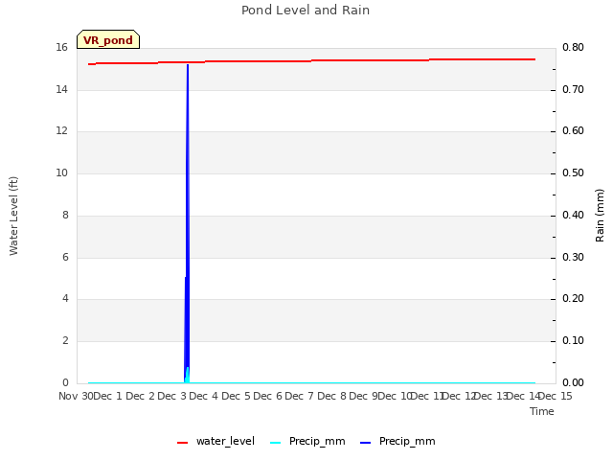This screenshot has width=613, height=460.
Task: Click the 'Dec 7' x-axis tick label
Action: (299, 396)
